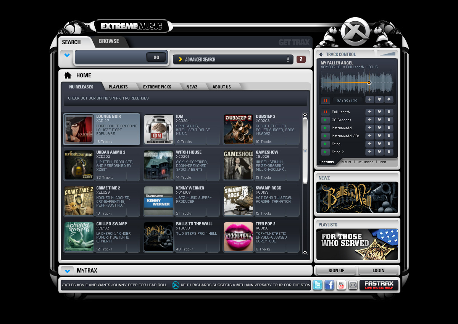Download the track with waveform arrow button
This screenshot has height=324, width=458.
389,99
